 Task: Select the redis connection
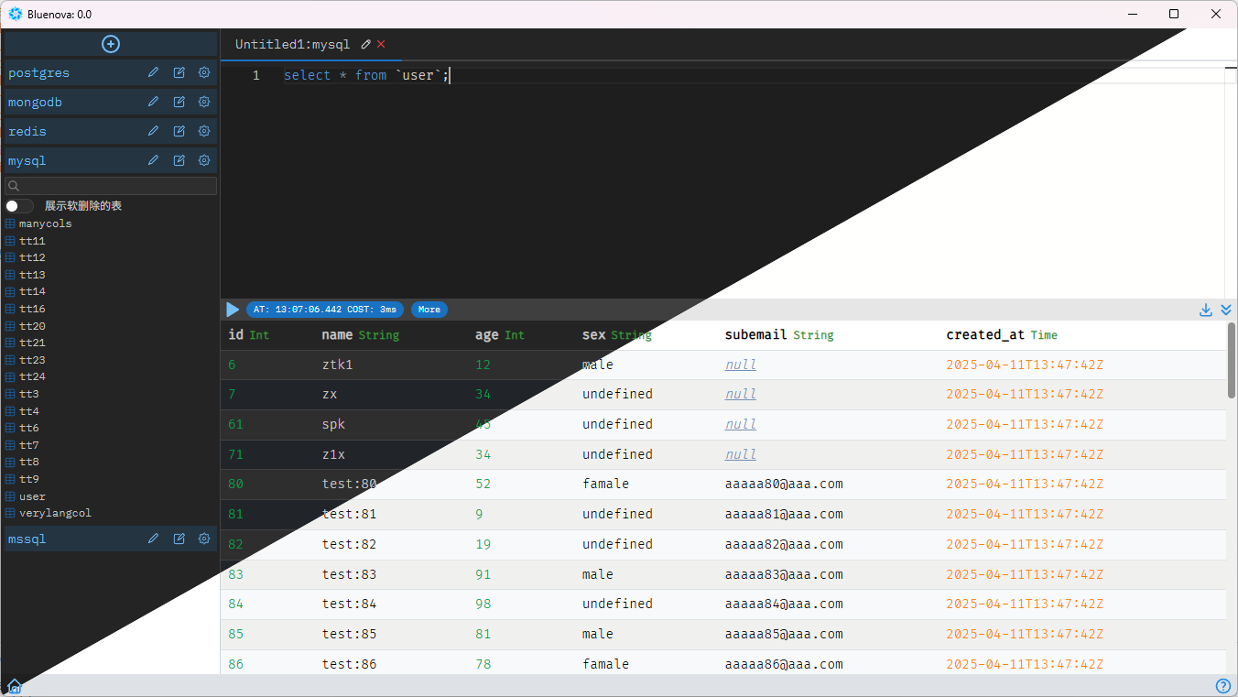(x=27, y=131)
